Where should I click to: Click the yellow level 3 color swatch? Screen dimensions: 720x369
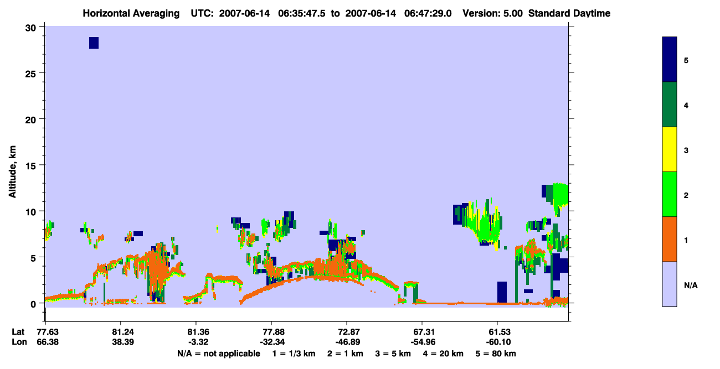[x=670, y=149]
